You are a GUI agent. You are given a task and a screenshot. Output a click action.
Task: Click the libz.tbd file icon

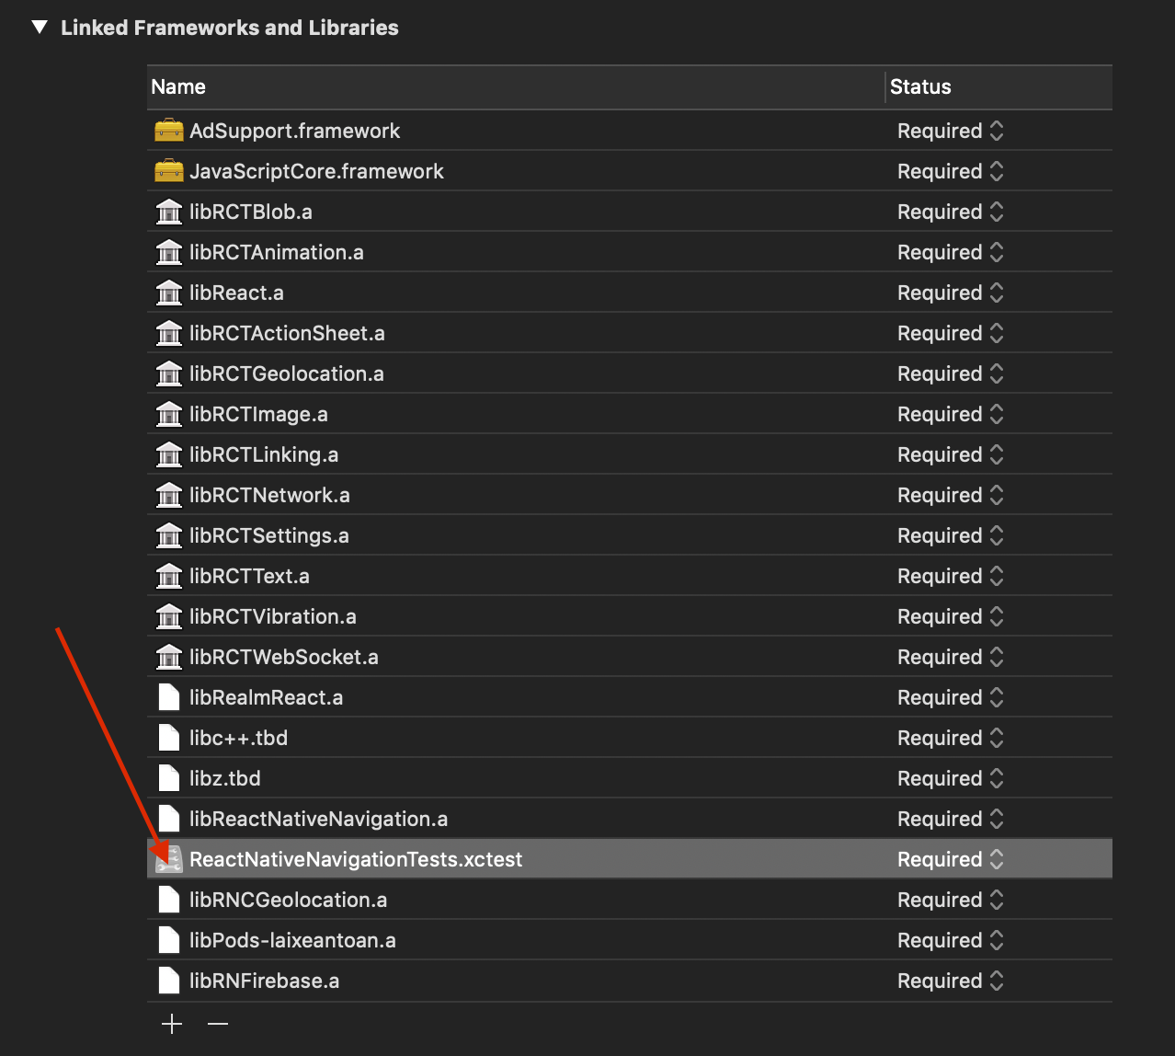tap(169, 778)
